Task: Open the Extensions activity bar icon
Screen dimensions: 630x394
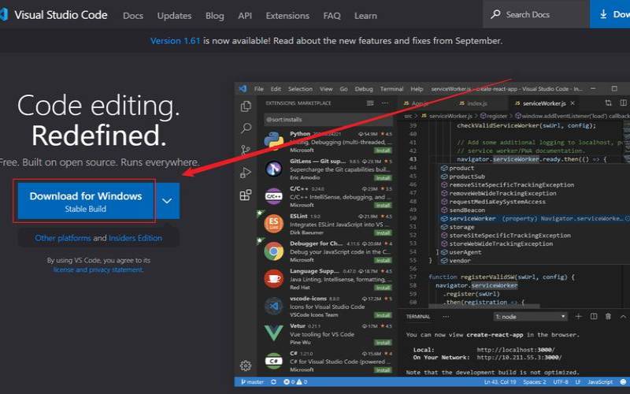Action: (x=246, y=195)
